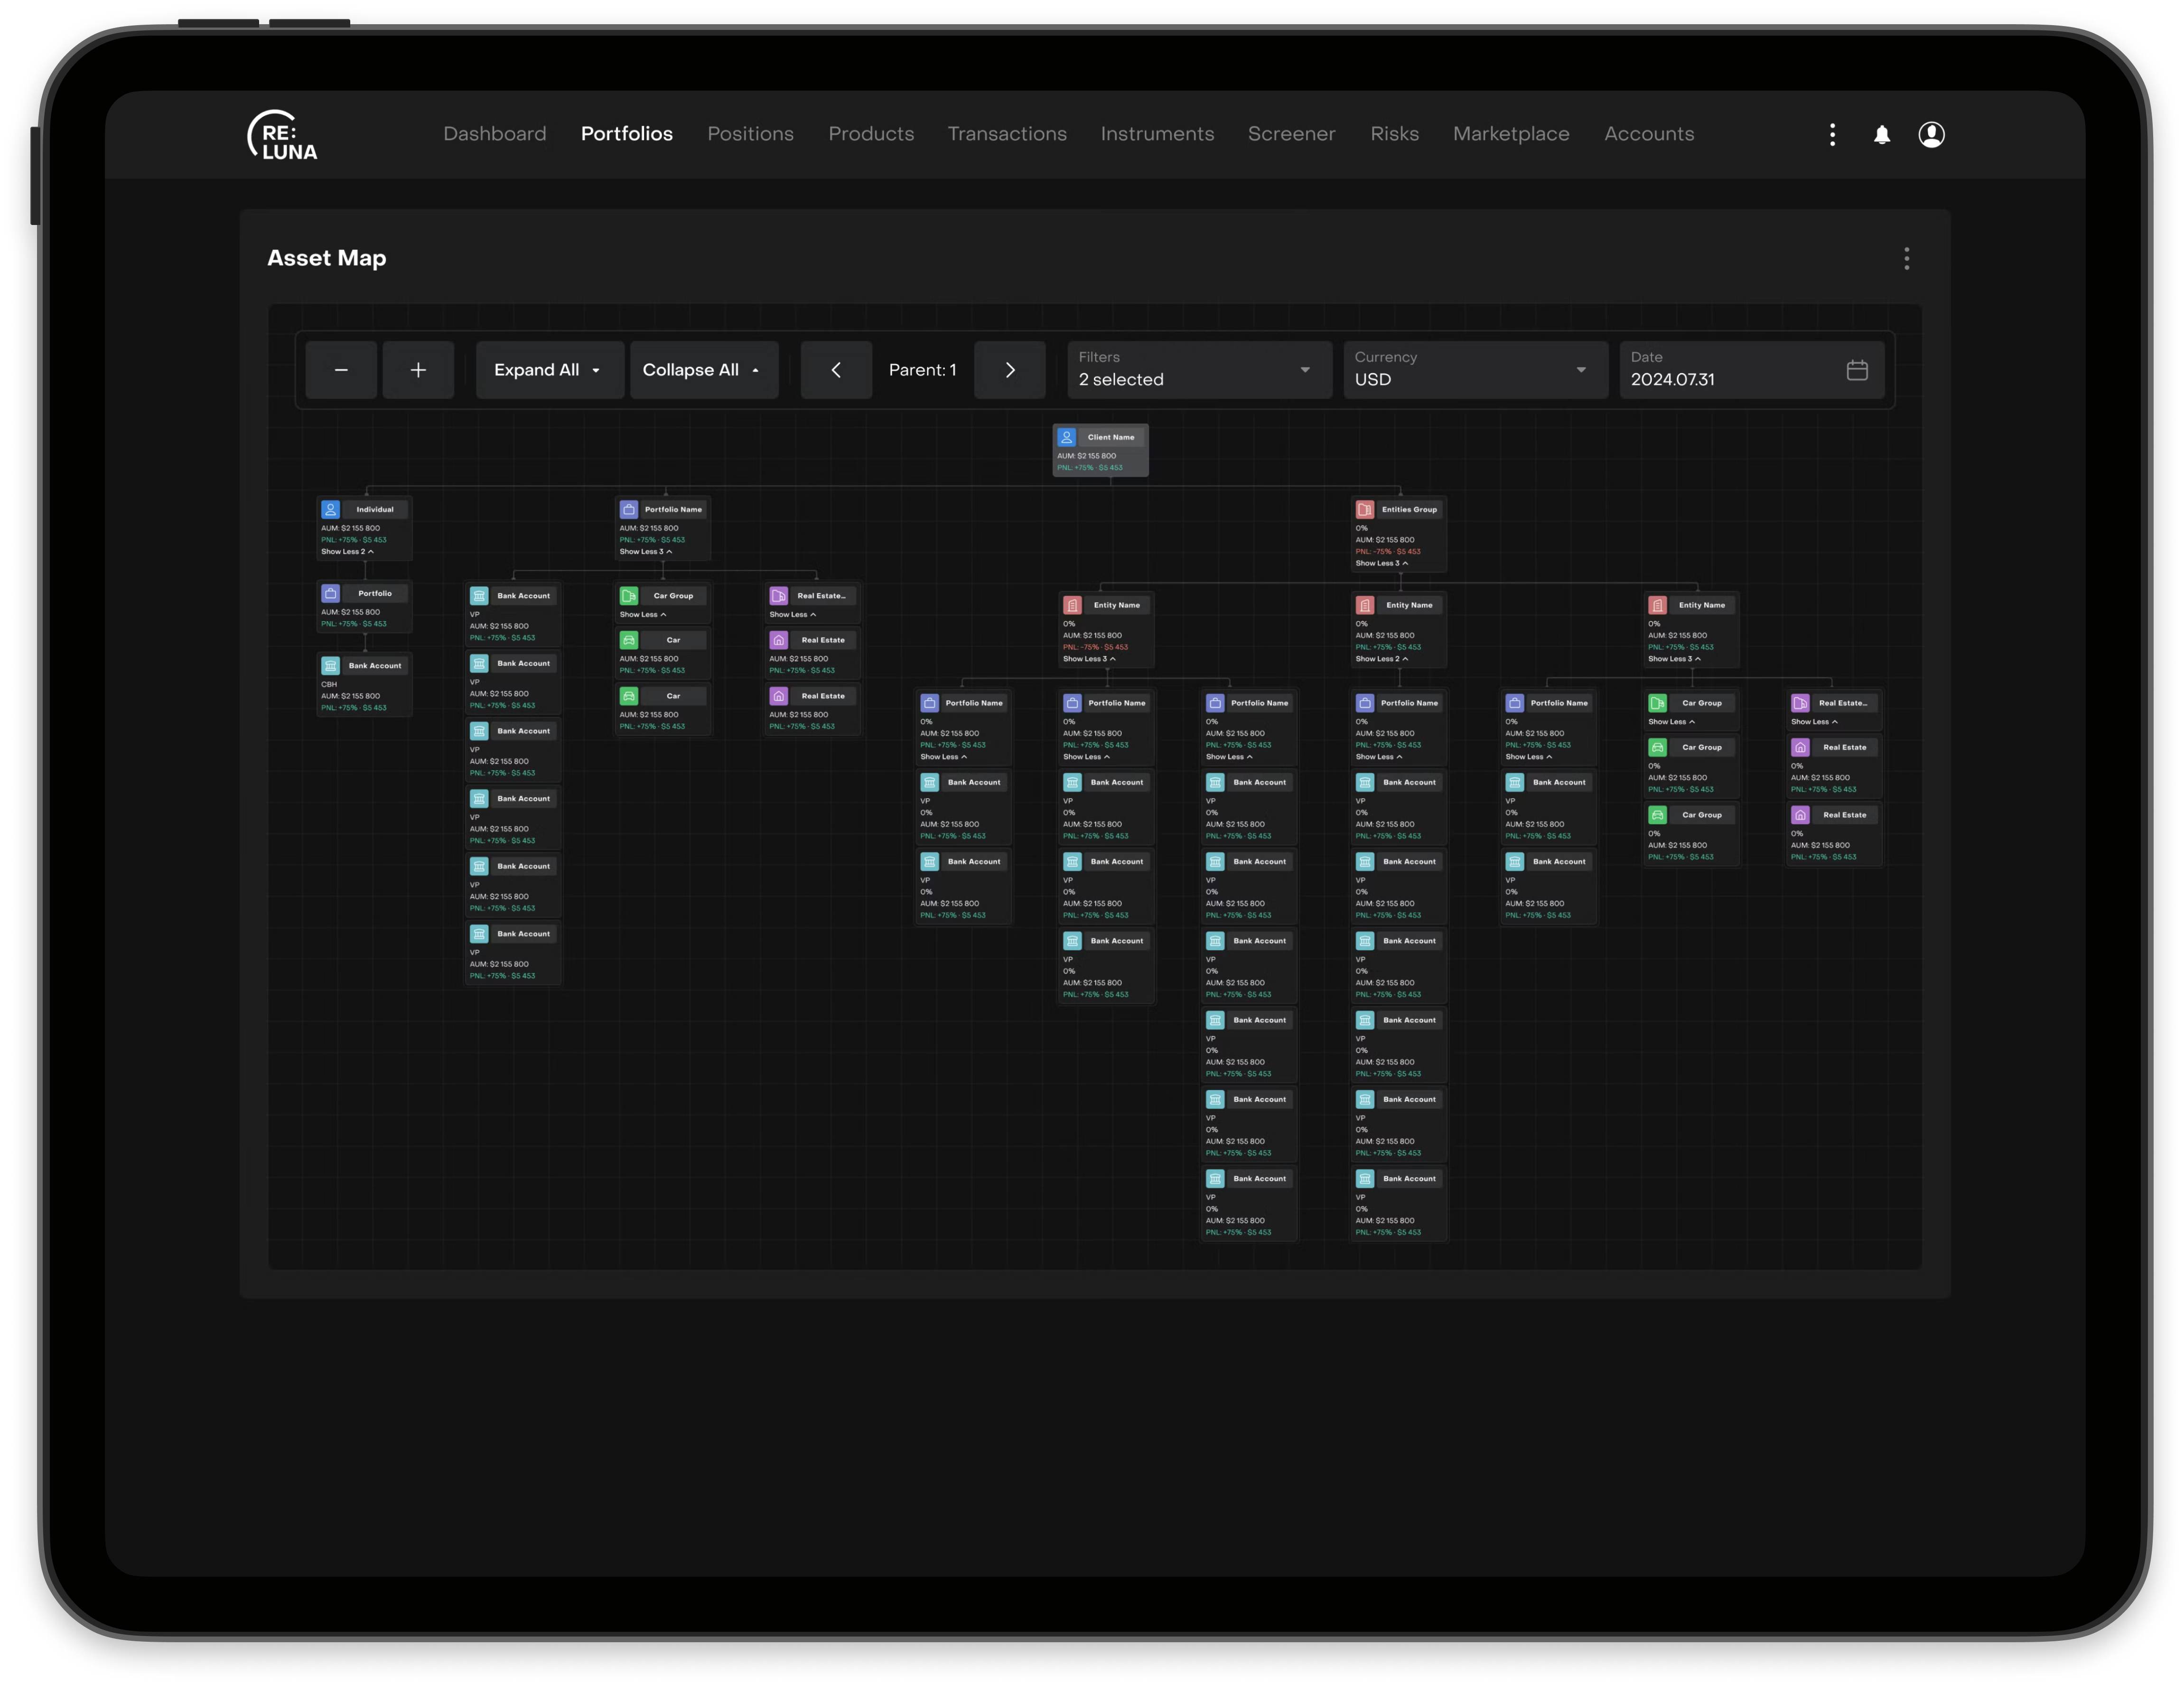Image resolution: width=2184 pixels, height=1684 pixels.
Task: Open the user profile icon
Action: tap(1931, 135)
